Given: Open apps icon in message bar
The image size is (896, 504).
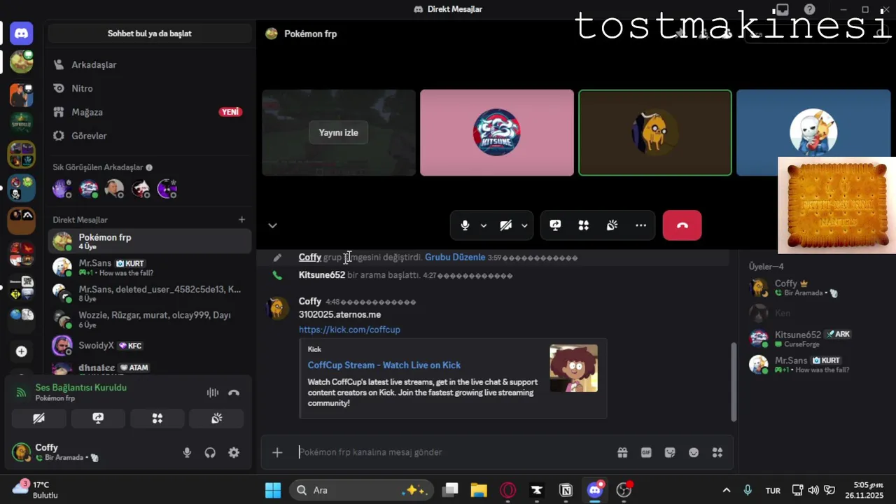Looking at the screenshot, I should [x=717, y=452].
